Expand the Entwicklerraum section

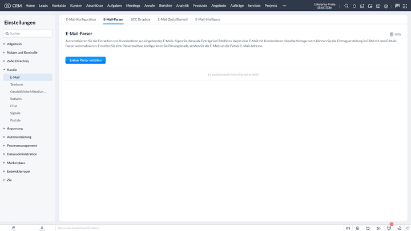click(x=18, y=172)
